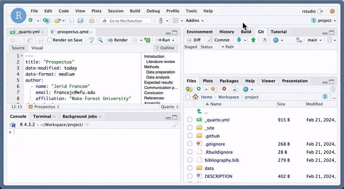The width and height of the screenshot is (344, 189).
Task: Click the Go to file/function field
Action: pyautogui.click(x=125, y=21)
